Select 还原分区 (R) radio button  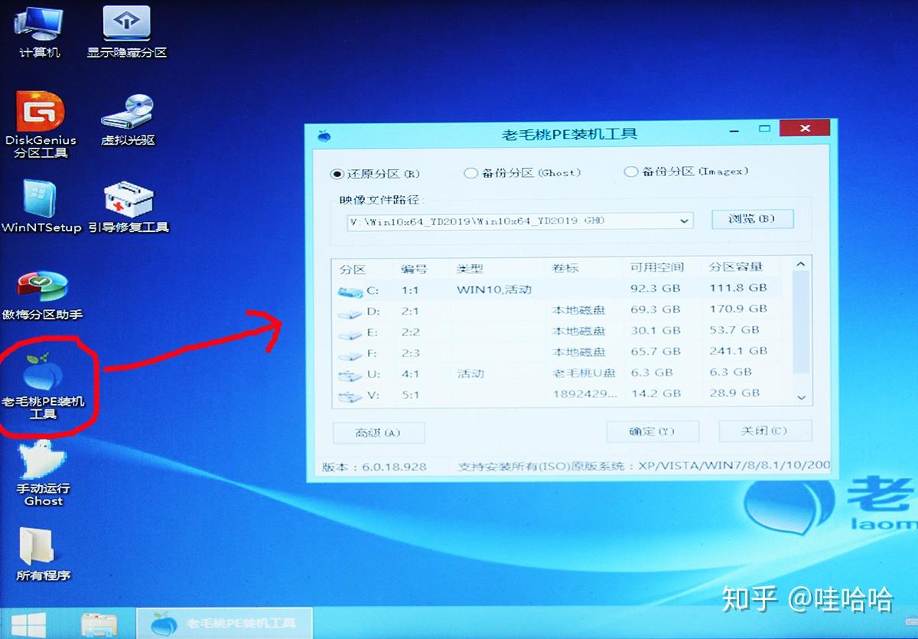pyautogui.click(x=337, y=174)
